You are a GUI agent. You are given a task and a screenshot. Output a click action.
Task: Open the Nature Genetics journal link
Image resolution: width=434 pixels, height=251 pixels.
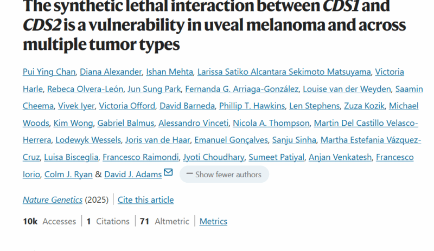(x=53, y=200)
